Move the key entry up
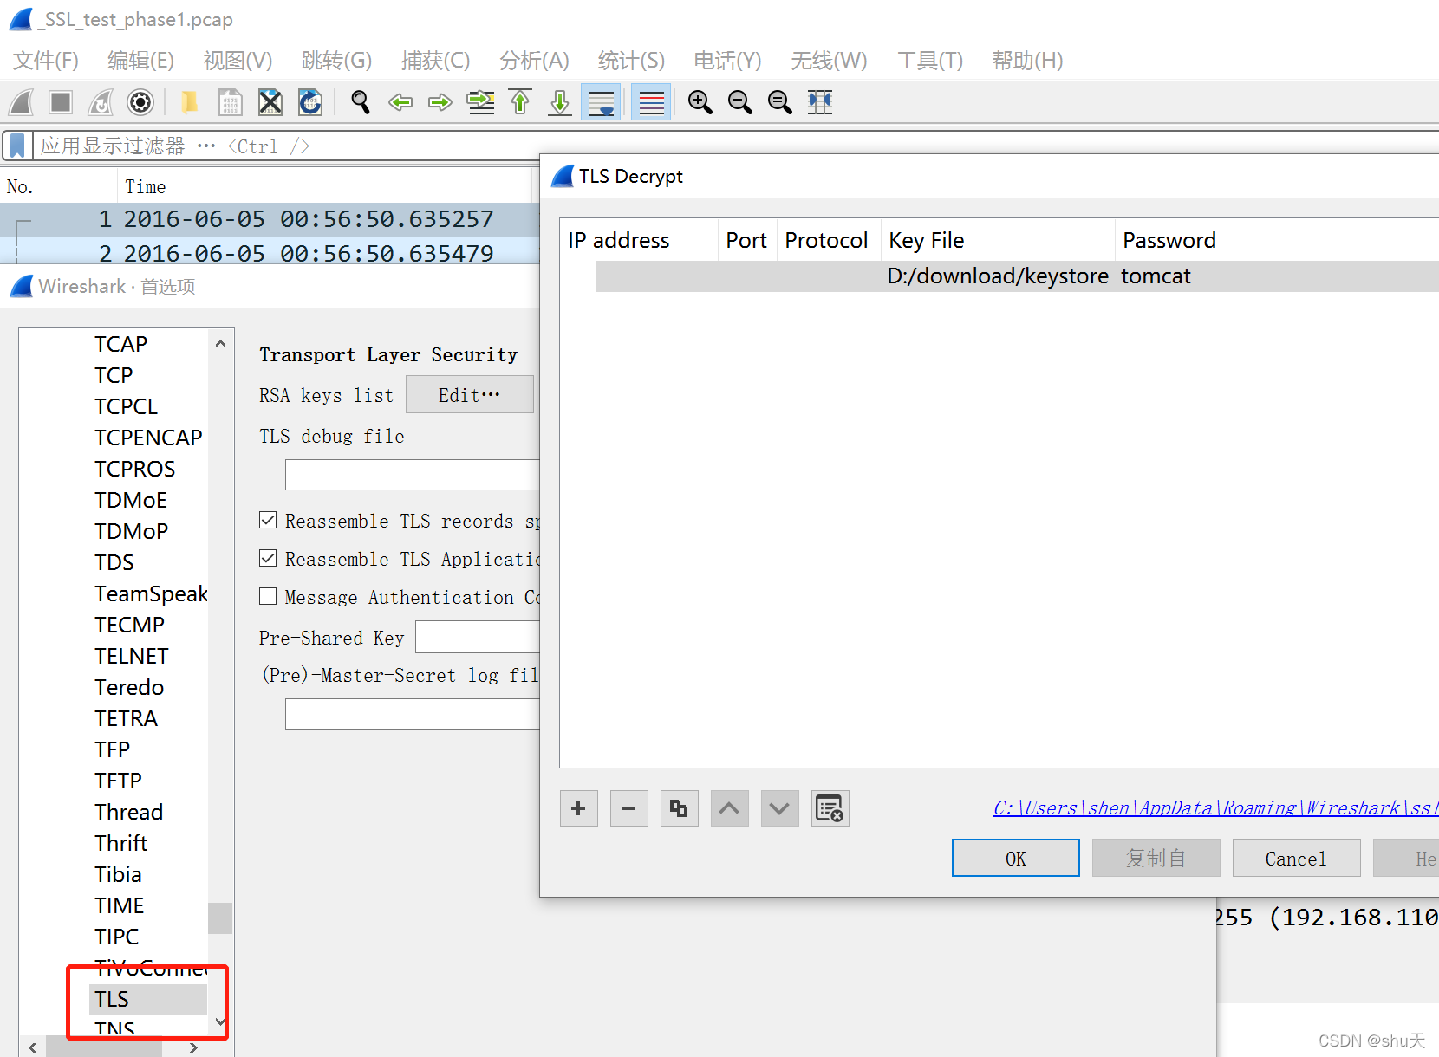1439x1057 pixels. (x=730, y=809)
